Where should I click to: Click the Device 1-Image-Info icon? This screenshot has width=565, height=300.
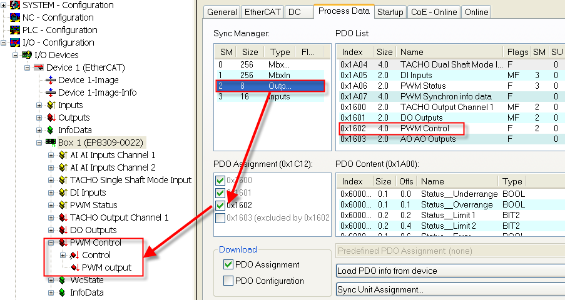click(x=51, y=92)
